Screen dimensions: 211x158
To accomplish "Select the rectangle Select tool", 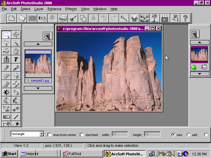I will (x=6, y=35).
